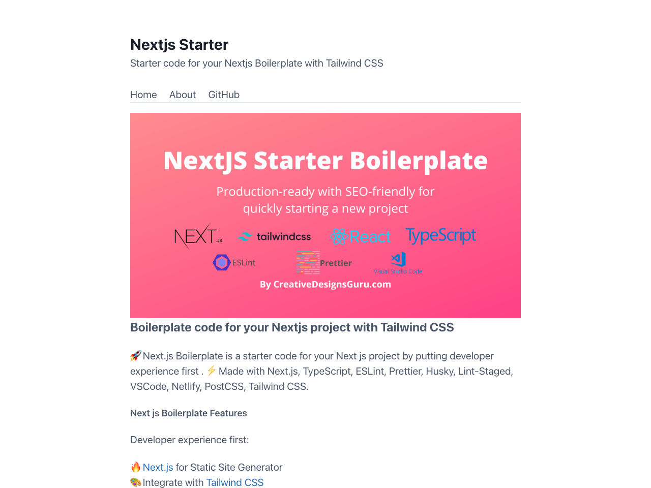
Task: Open the About navigation item
Action: [x=182, y=95]
